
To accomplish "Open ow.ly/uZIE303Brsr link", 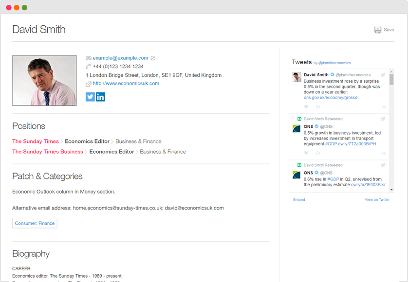I will [368, 185].
